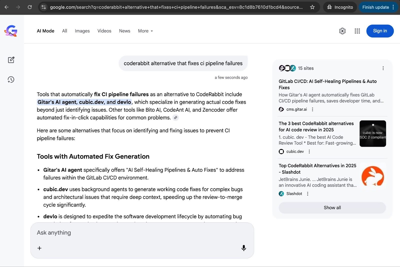Click the cms.gitar.ai source label

296,109
